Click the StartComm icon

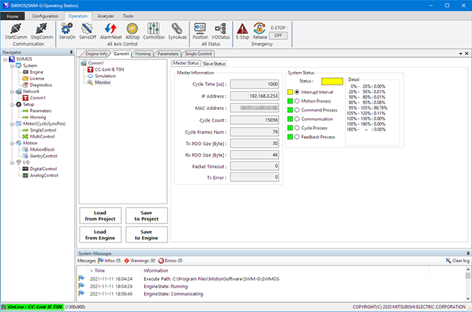pos(16,28)
